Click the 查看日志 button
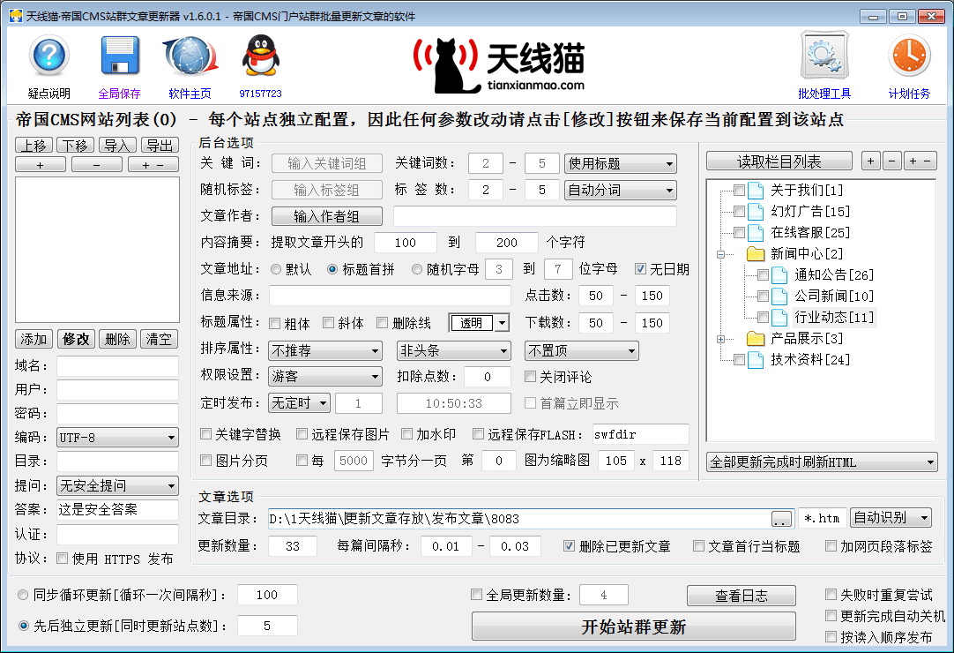 tap(741, 596)
